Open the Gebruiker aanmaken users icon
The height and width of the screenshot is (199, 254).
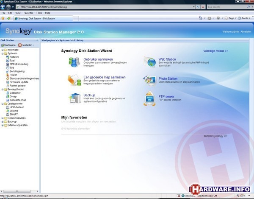(75, 62)
